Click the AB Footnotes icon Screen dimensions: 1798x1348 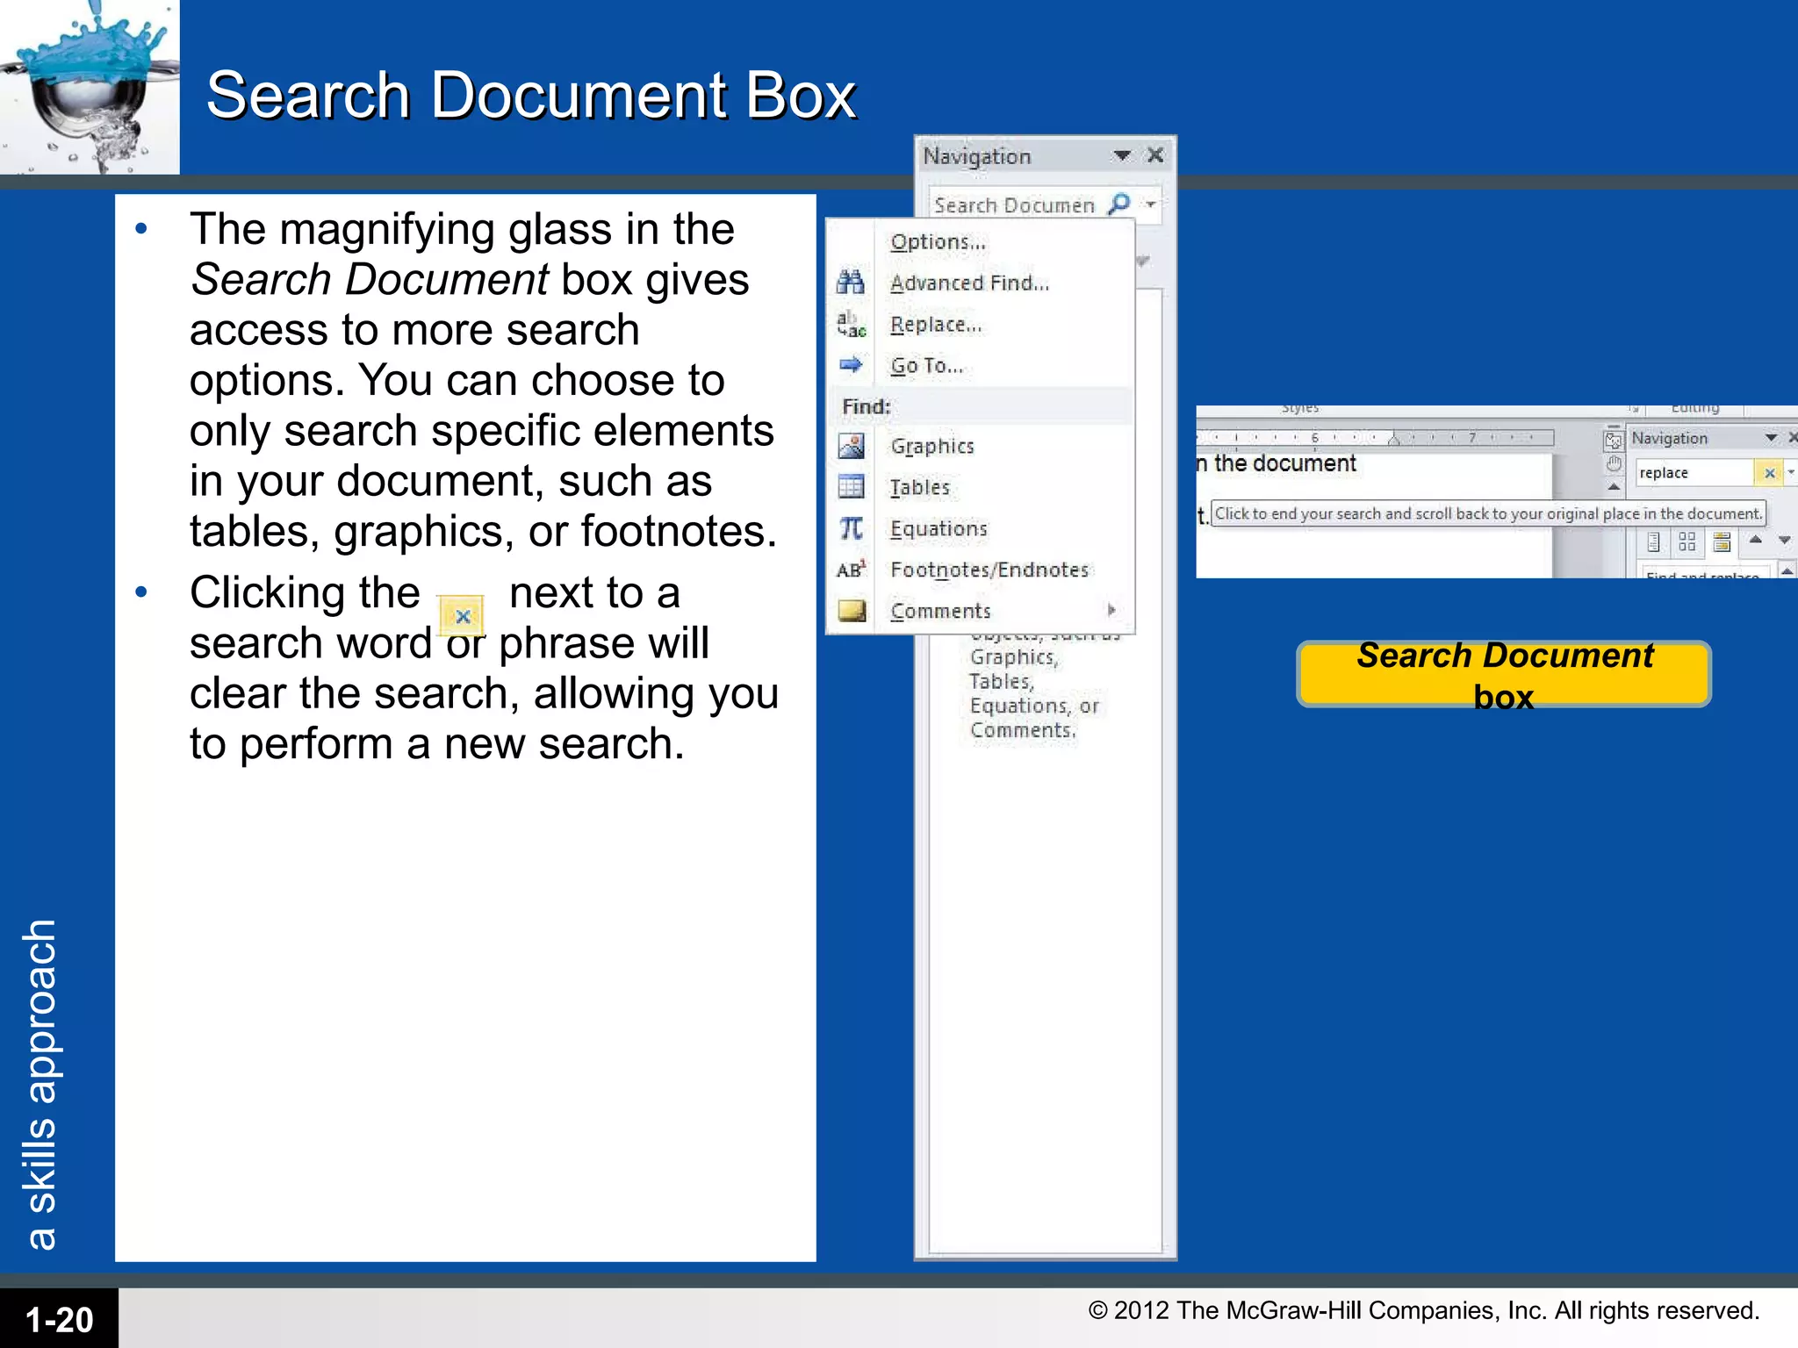coord(851,569)
